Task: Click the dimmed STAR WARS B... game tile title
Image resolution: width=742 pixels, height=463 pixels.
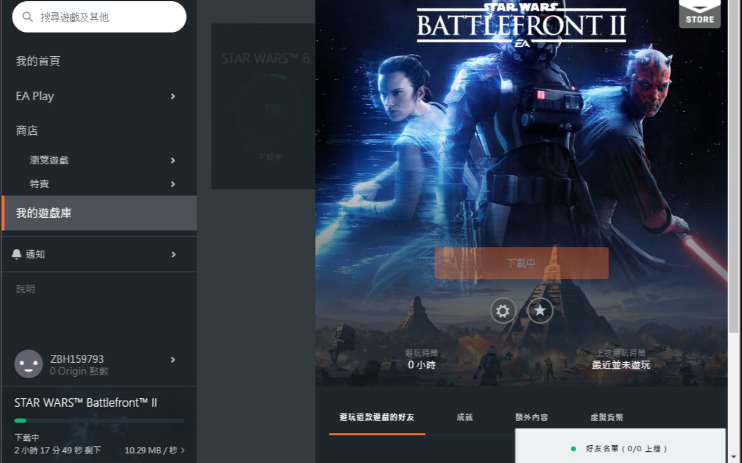Action: point(269,59)
